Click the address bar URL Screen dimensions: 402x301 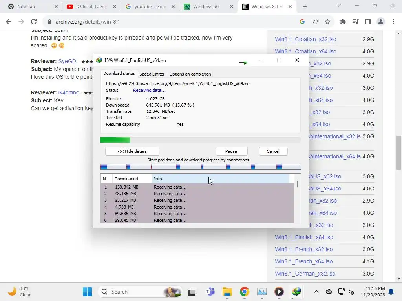pyautogui.click(x=88, y=22)
